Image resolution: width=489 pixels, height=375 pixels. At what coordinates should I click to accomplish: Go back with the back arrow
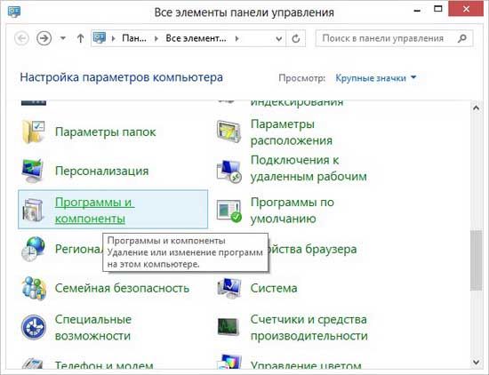[x=22, y=38]
